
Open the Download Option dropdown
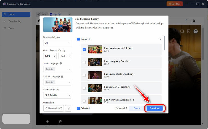[x=57, y=43]
